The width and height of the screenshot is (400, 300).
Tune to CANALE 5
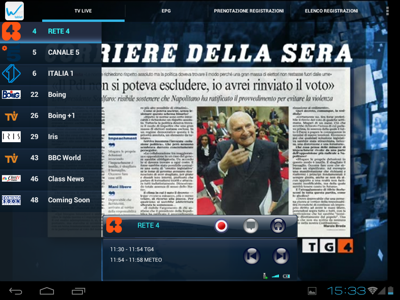51,53
